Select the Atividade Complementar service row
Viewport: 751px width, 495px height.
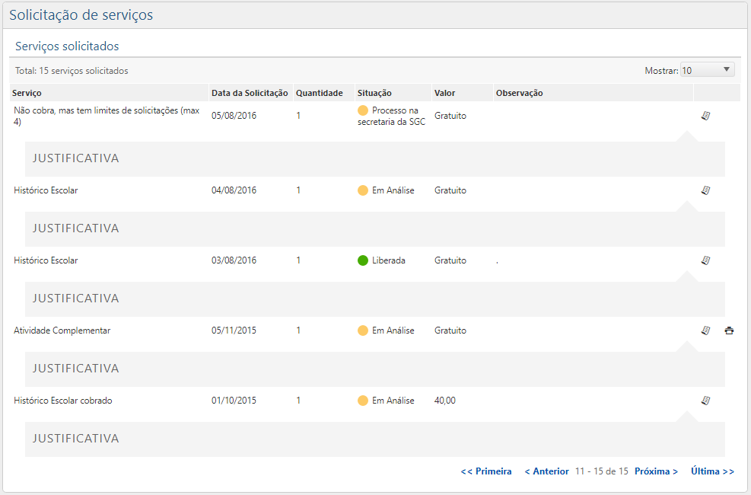pos(62,331)
